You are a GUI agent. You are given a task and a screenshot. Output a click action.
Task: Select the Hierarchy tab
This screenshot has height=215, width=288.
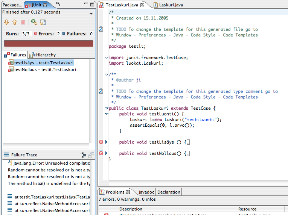43,55
